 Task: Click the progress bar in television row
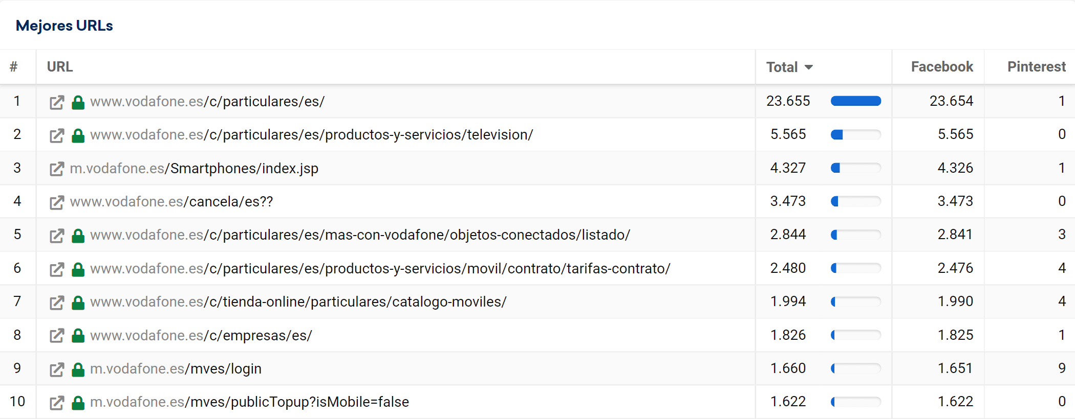click(855, 135)
